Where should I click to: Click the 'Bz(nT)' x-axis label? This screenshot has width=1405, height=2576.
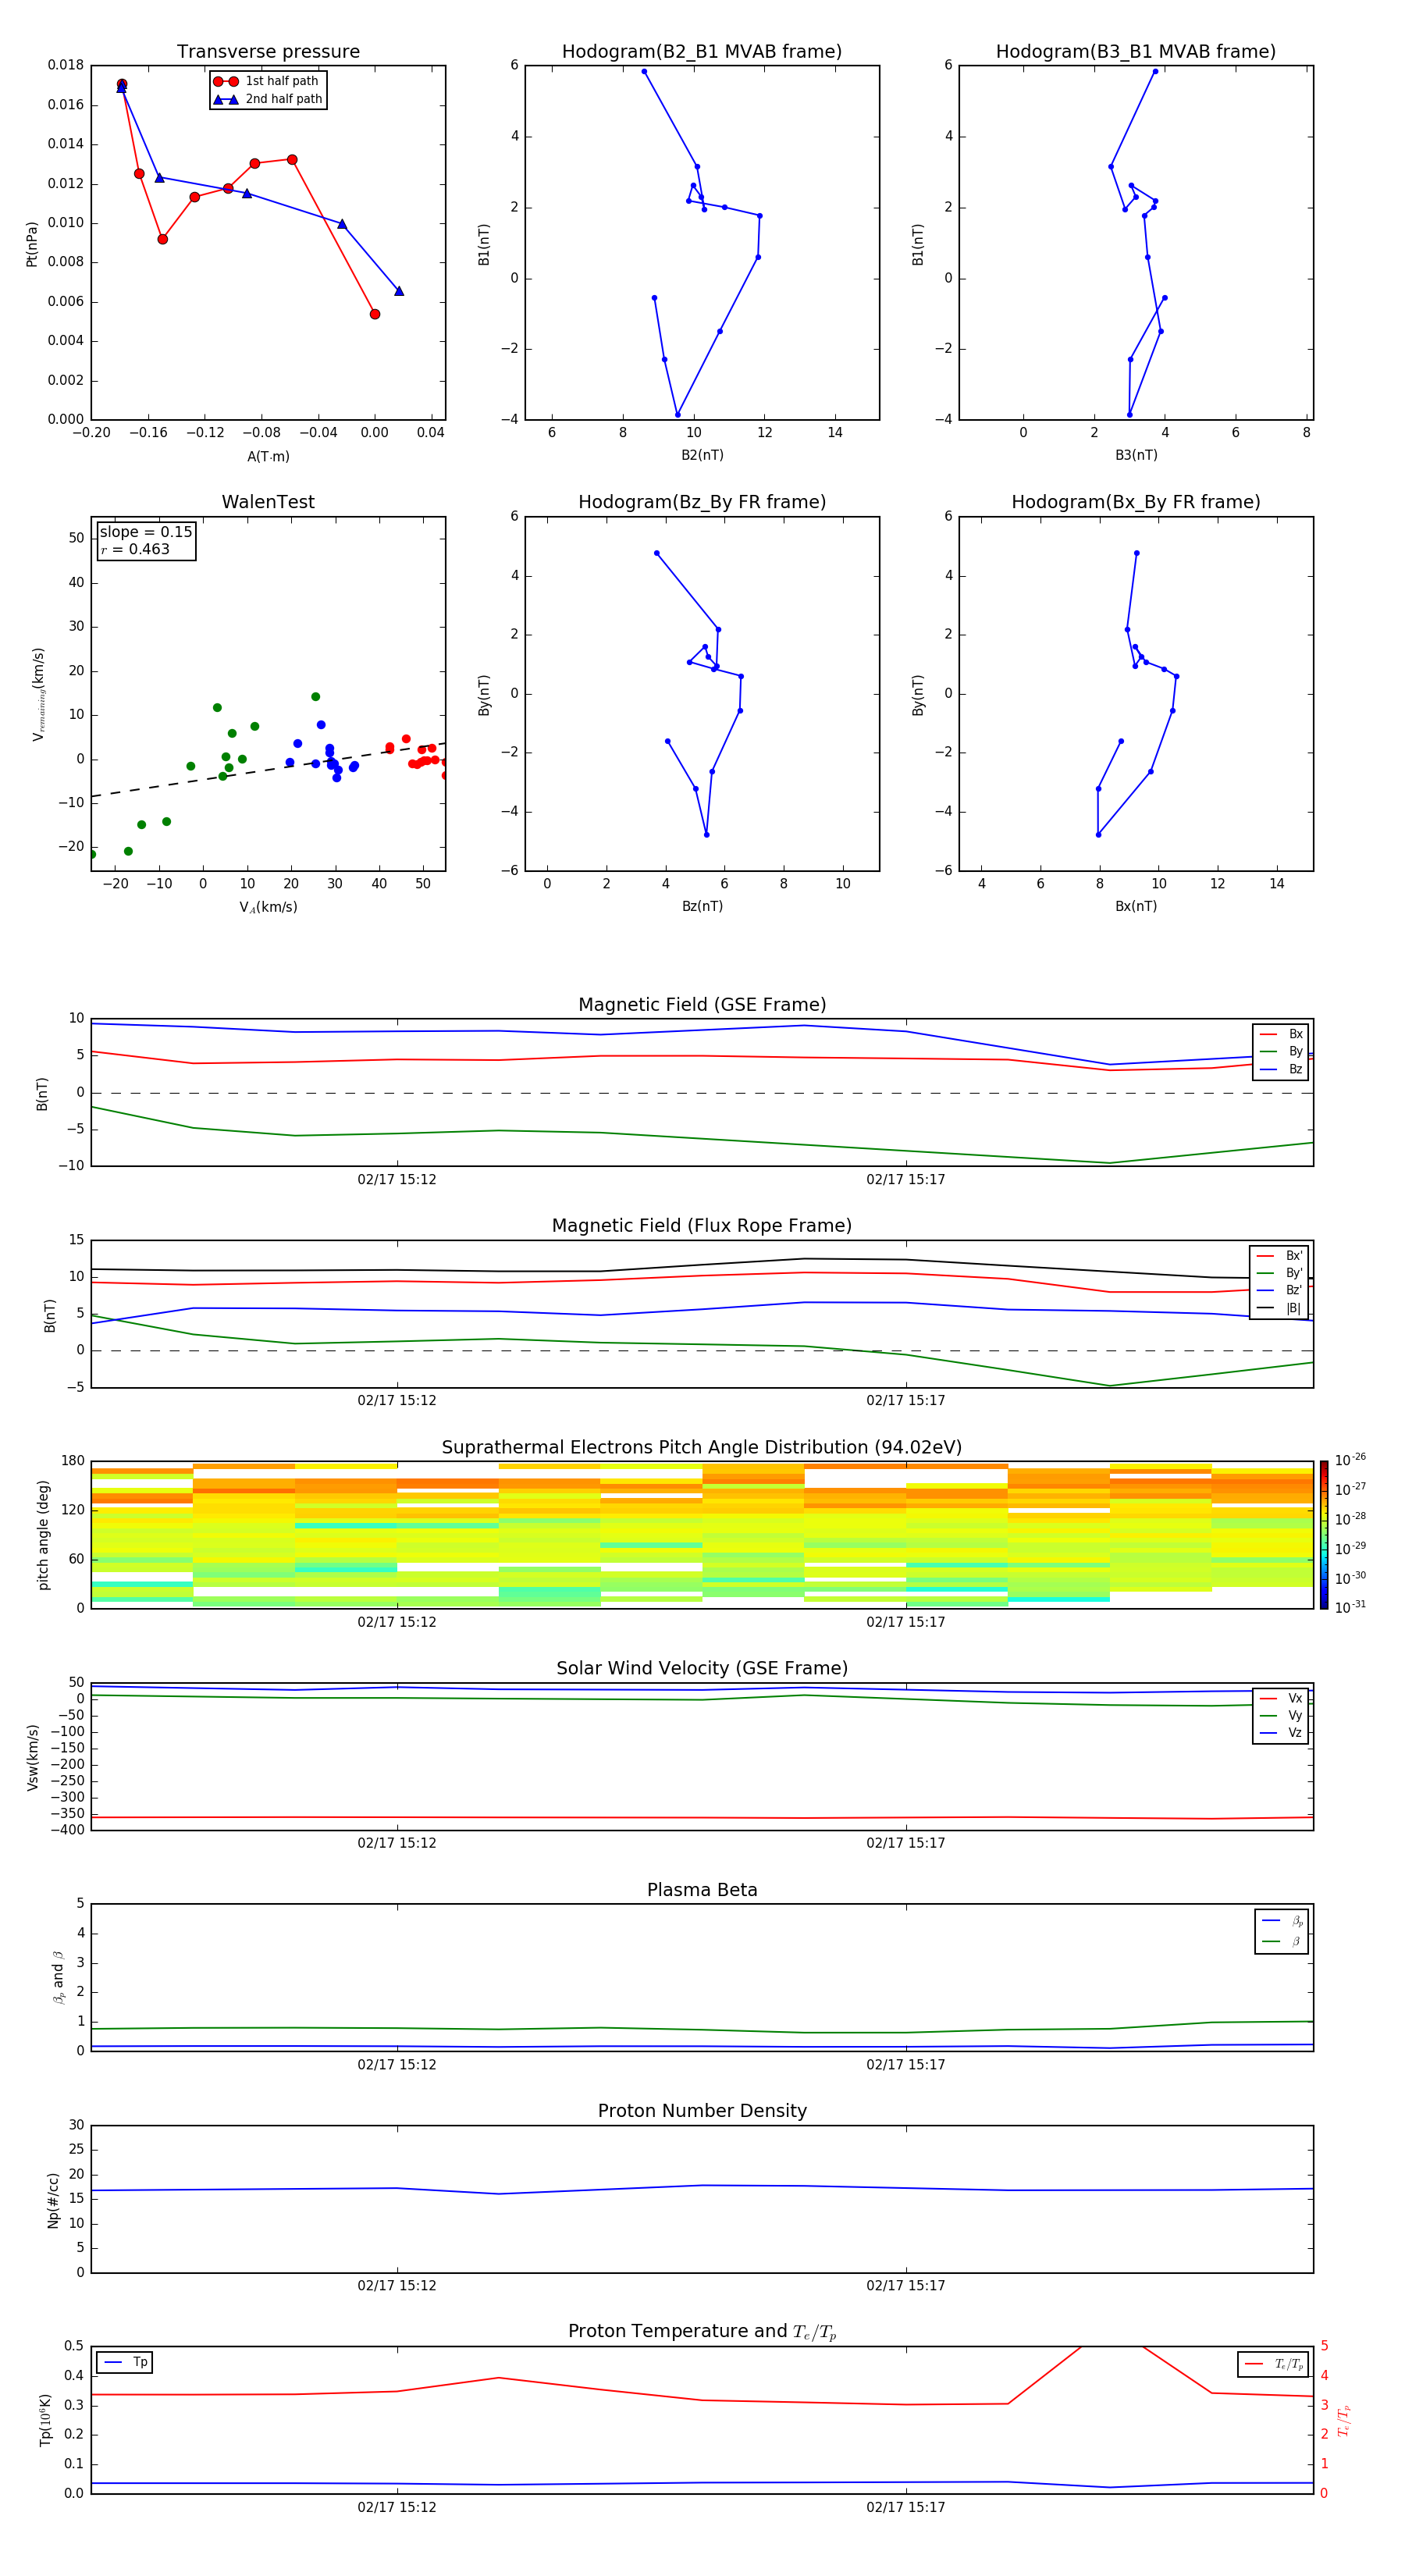(702, 906)
